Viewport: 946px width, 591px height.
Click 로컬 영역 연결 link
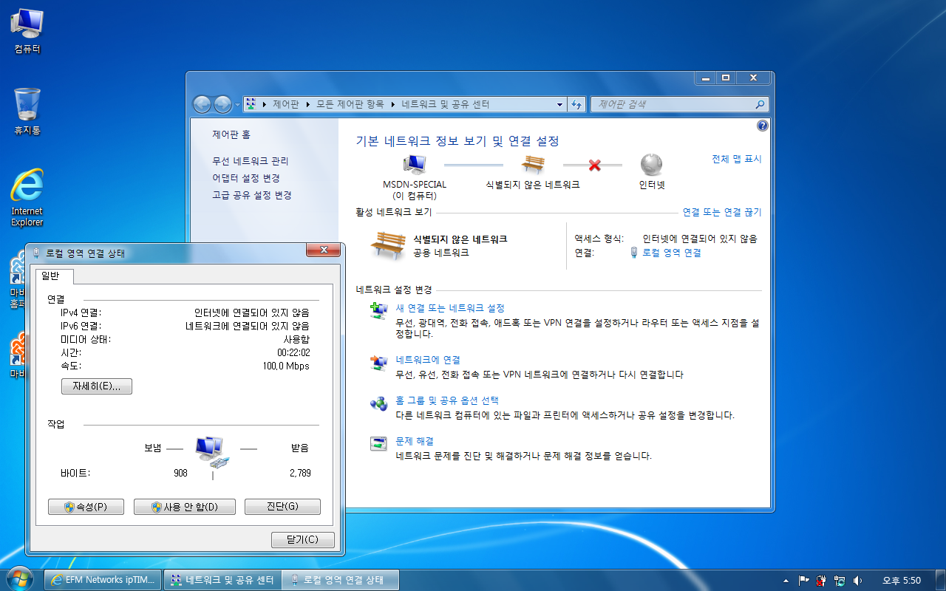coord(671,253)
